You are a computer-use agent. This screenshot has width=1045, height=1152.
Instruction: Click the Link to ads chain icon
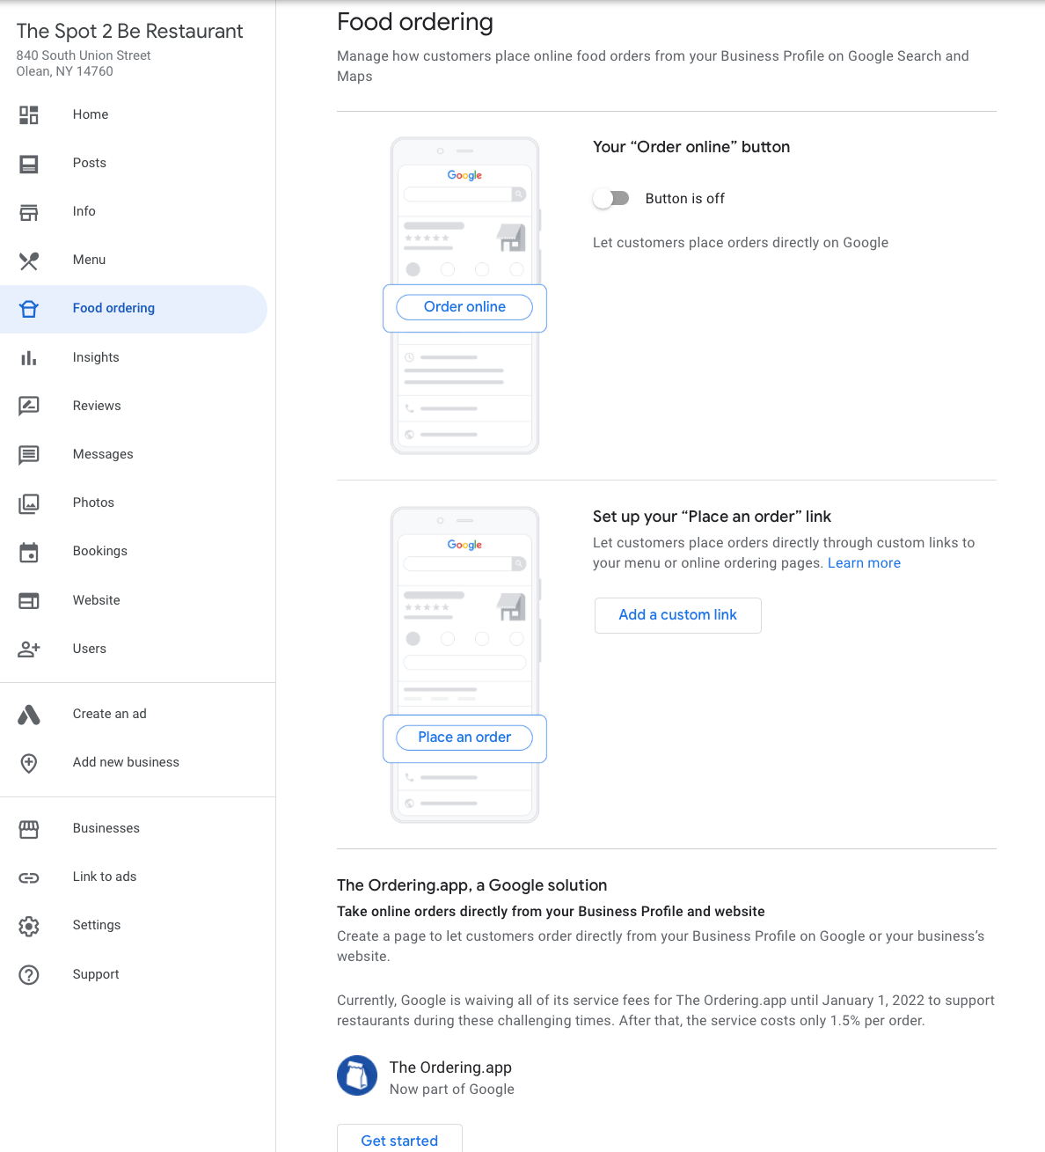pos(29,877)
